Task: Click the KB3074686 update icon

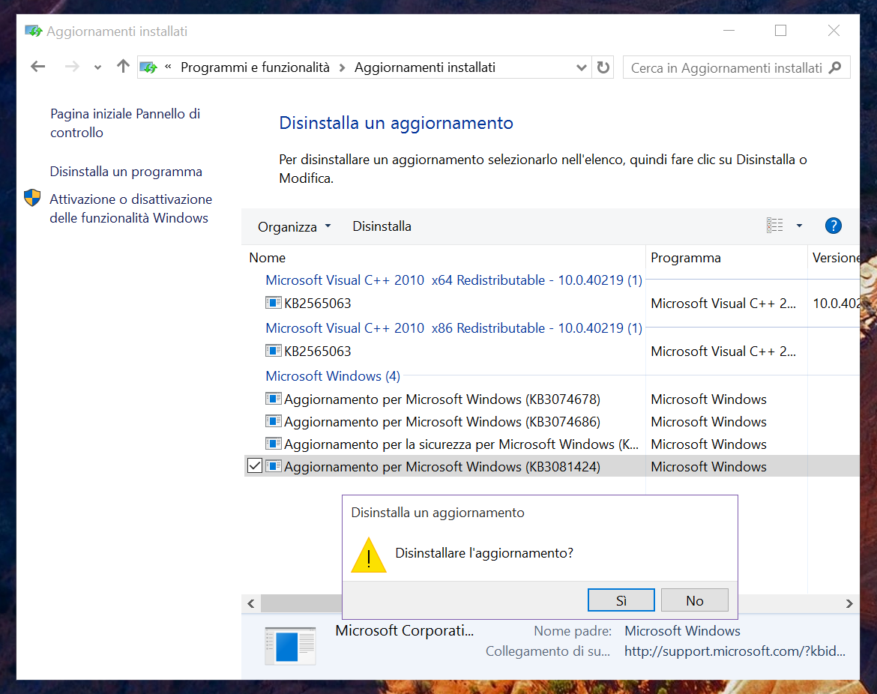Action: [x=273, y=421]
